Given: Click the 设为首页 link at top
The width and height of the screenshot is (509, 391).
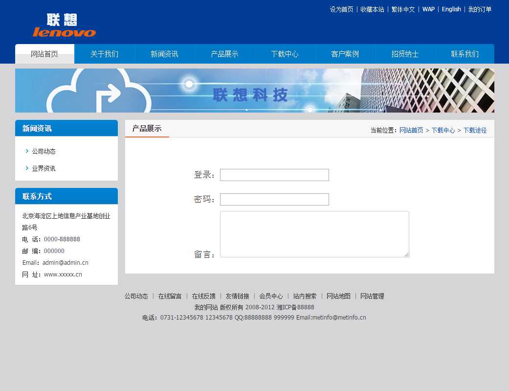Looking at the screenshot, I should pyautogui.click(x=341, y=9).
